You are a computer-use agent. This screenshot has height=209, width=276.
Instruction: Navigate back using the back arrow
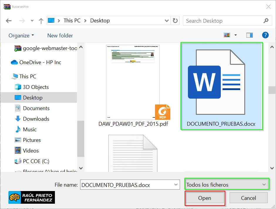(x=9, y=21)
